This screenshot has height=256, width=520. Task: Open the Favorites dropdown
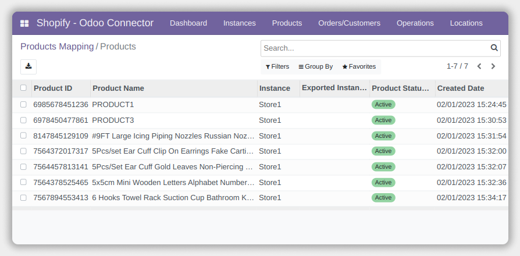click(x=359, y=67)
